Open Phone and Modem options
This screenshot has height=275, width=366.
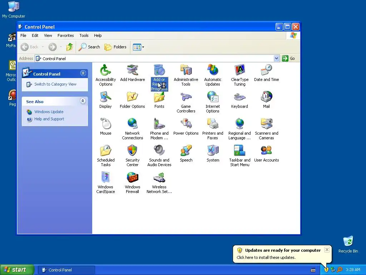(x=159, y=129)
